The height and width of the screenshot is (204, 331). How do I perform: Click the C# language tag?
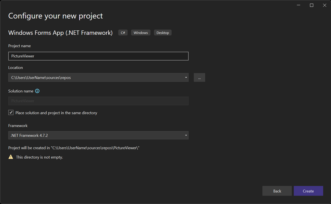(x=123, y=32)
